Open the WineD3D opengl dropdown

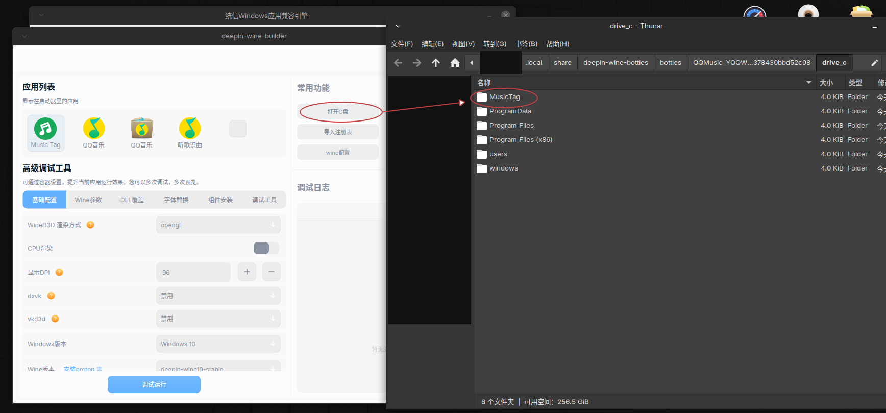point(218,225)
